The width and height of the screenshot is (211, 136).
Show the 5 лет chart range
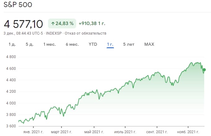[x=129, y=44]
